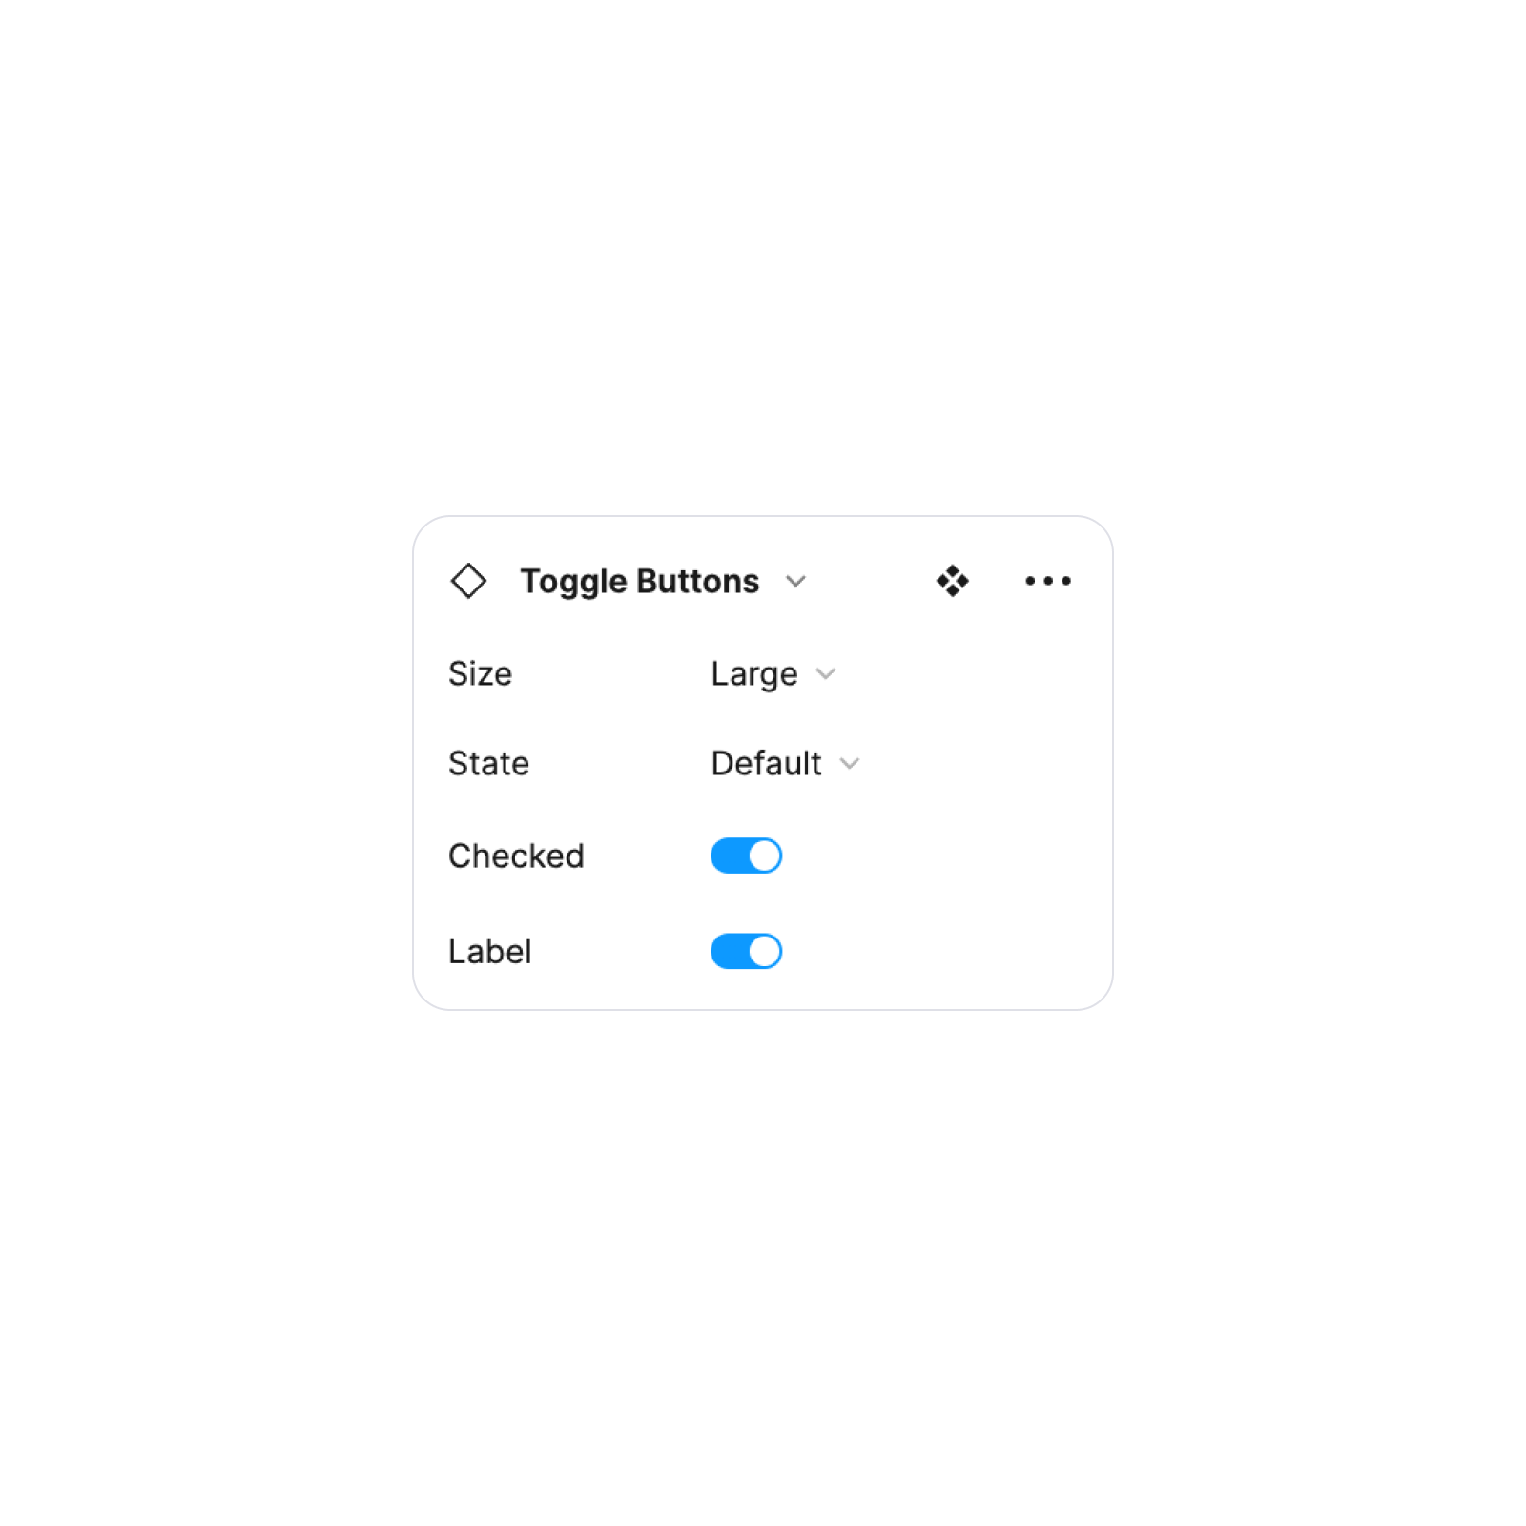Open the three-dots more options menu

coord(1047,581)
